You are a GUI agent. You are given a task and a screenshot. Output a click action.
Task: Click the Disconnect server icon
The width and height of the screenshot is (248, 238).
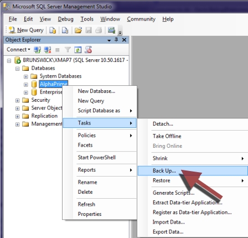48,50
